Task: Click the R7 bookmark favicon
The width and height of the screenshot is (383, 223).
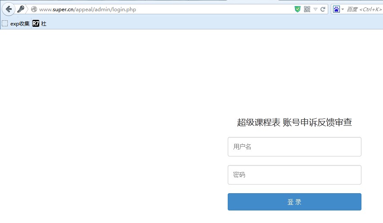Action: coord(36,23)
